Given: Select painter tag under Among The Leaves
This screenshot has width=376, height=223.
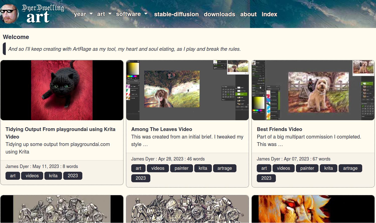Looking at the screenshot, I should pyautogui.click(x=181, y=168).
